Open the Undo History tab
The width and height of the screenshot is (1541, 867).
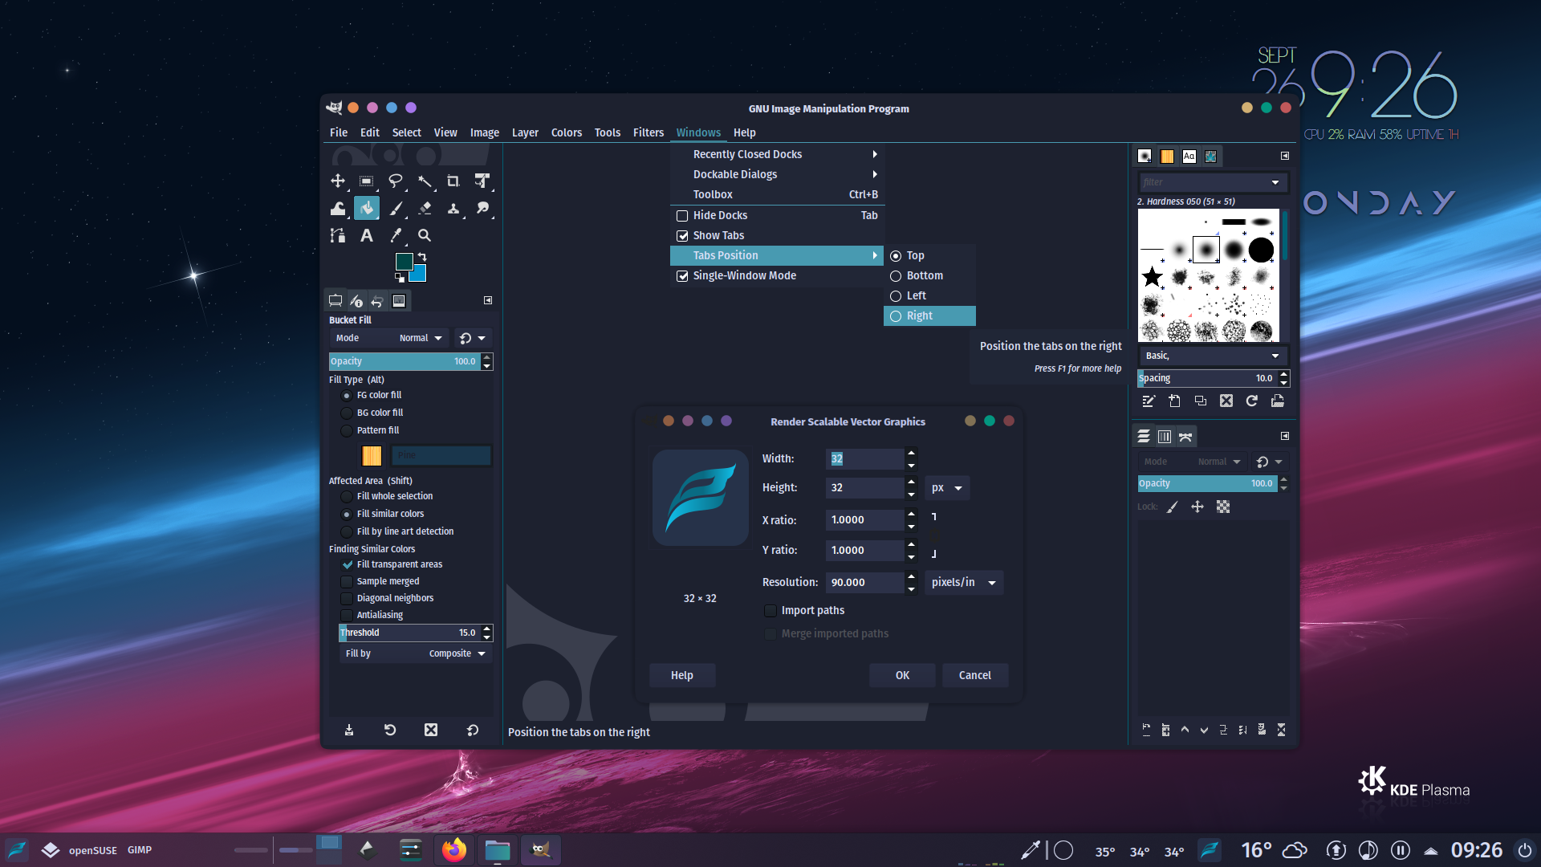click(x=377, y=301)
